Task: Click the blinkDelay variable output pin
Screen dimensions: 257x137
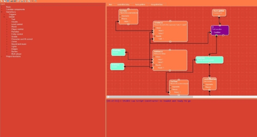Action: pos(126,52)
